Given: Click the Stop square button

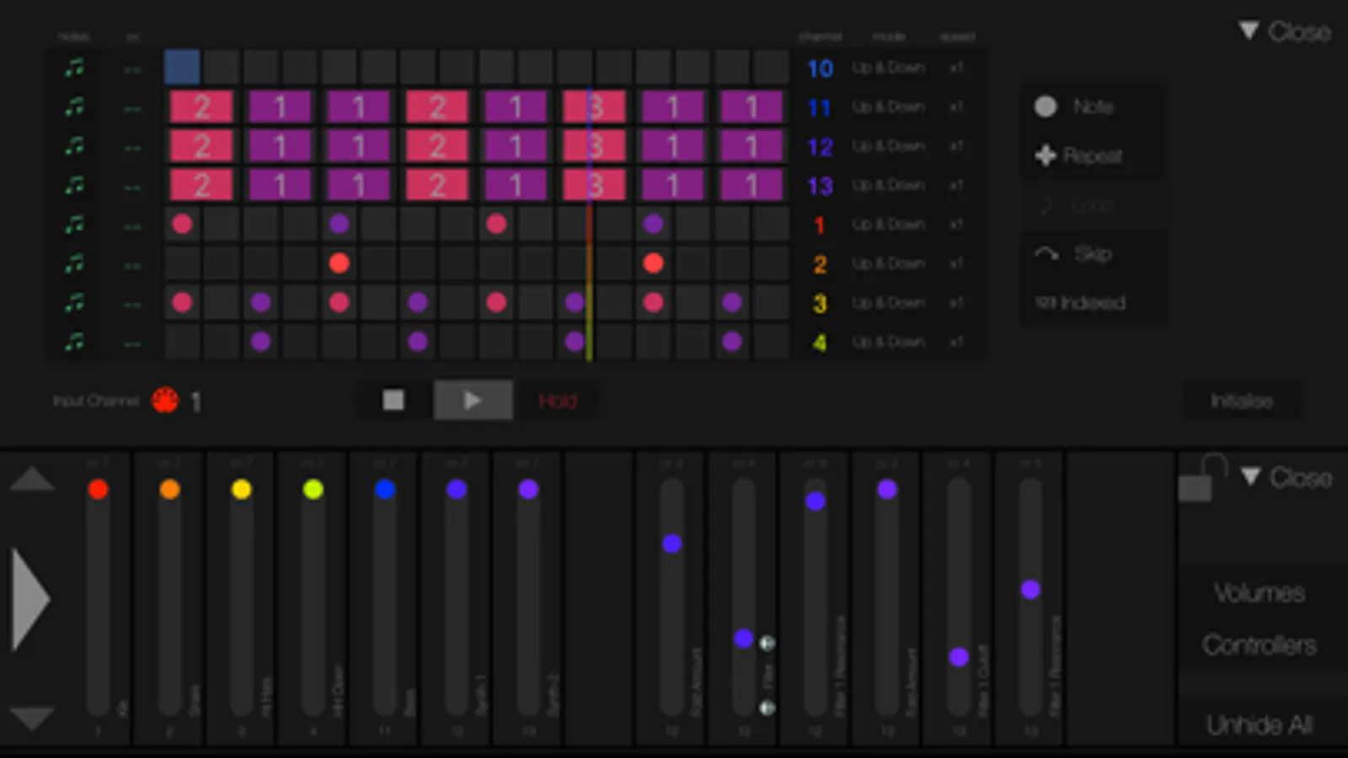Looking at the screenshot, I should coord(394,400).
